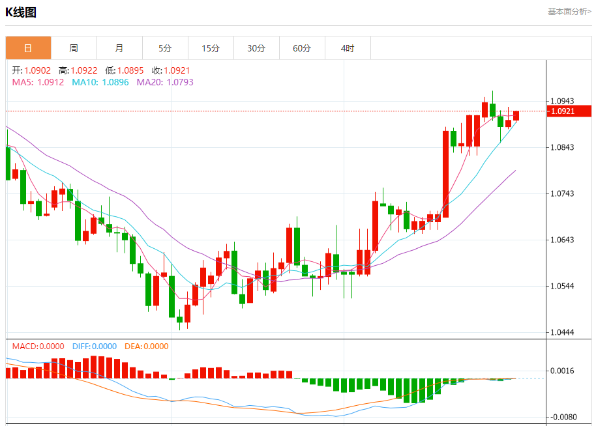Click the 低: 1.0895 low value
Viewport: 596px width, 426px height.
(x=125, y=70)
